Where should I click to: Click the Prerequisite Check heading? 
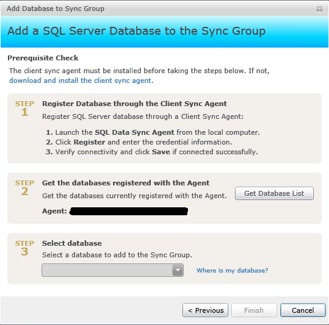[43, 58]
